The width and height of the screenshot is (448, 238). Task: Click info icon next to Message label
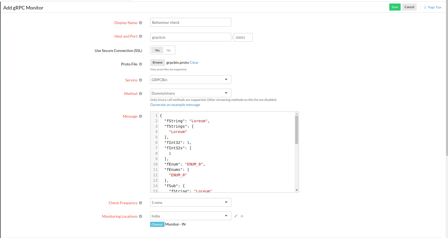coord(140,116)
